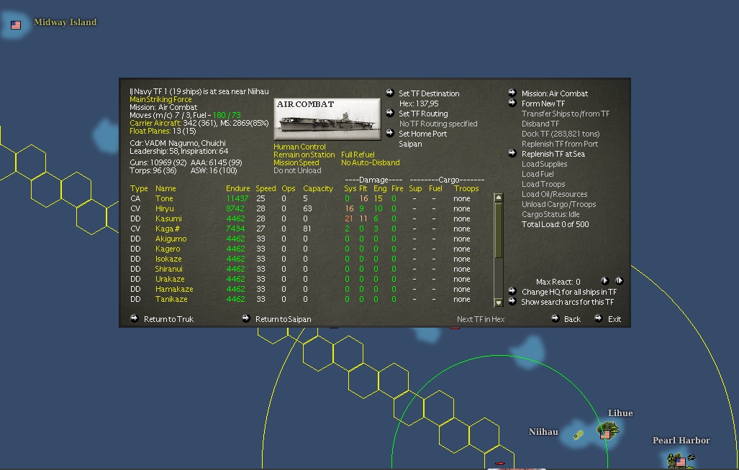
Task: Click the Main Striking Force name
Action: (160, 99)
